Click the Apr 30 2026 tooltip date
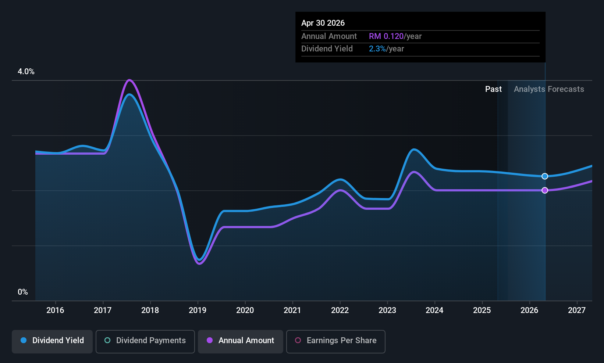Image resolution: width=604 pixels, height=363 pixels. 323,23
